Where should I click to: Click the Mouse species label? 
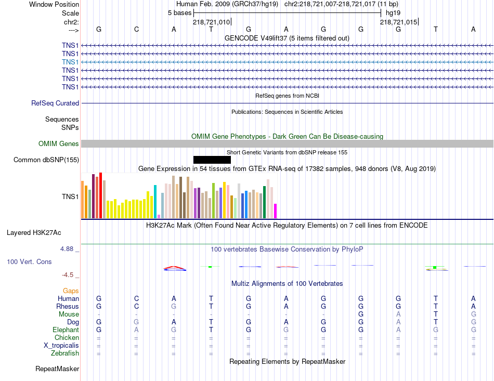click(69, 314)
